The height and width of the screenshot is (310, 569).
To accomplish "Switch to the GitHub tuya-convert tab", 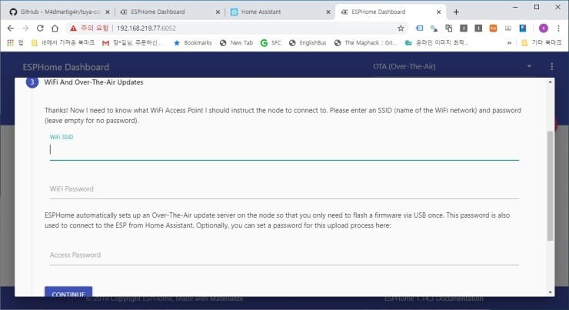I will [60, 12].
